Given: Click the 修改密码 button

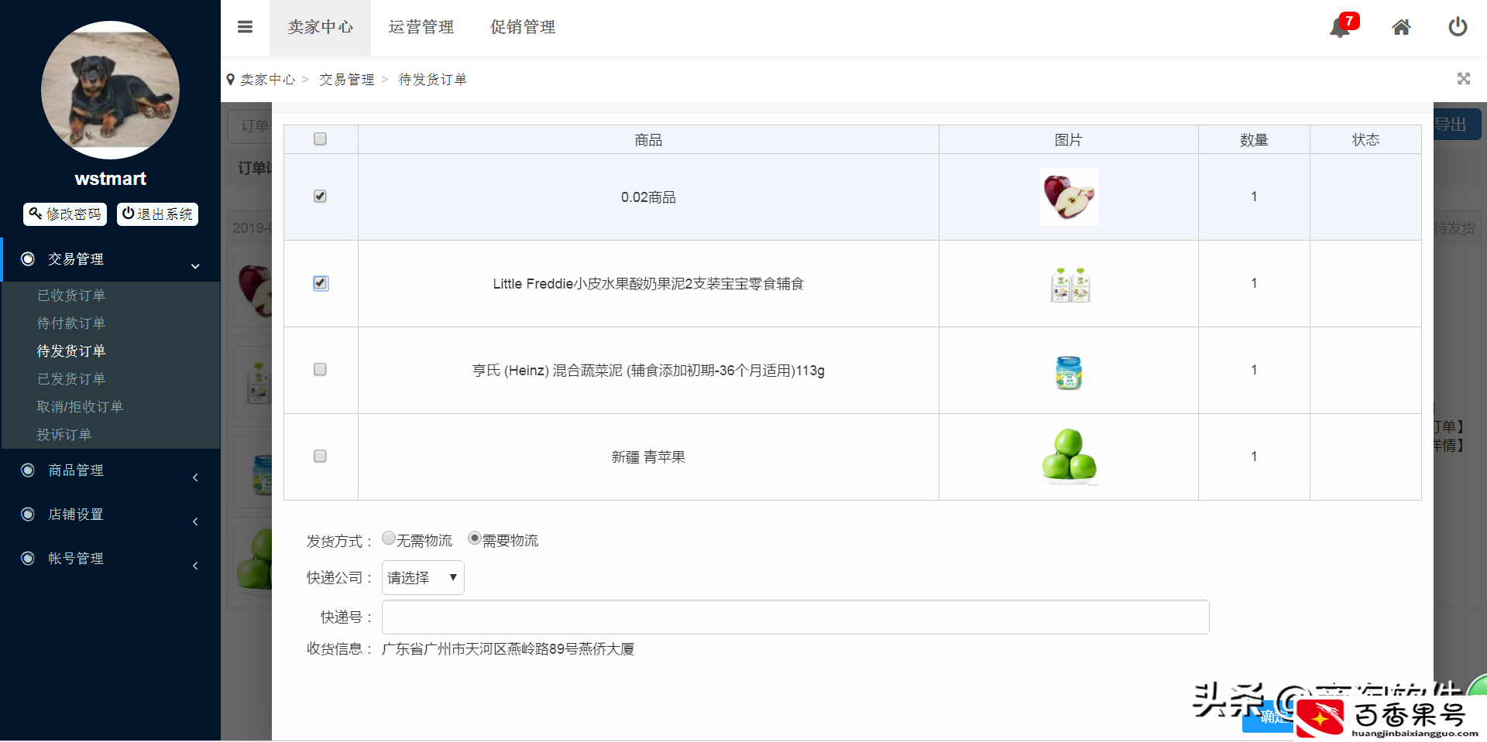Looking at the screenshot, I should point(65,214).
